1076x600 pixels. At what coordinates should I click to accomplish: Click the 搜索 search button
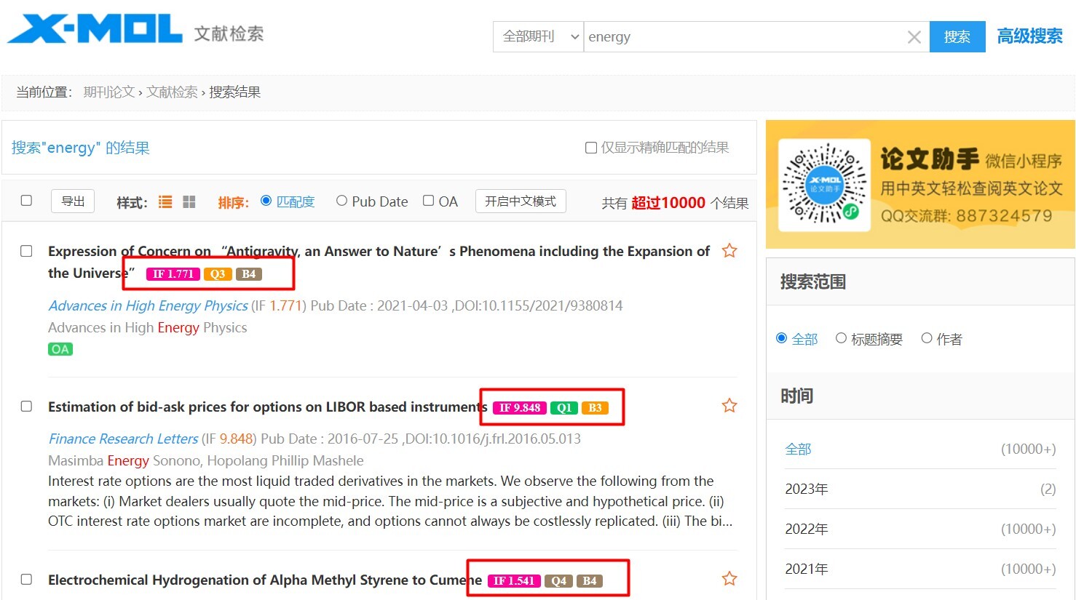point(957,36)
